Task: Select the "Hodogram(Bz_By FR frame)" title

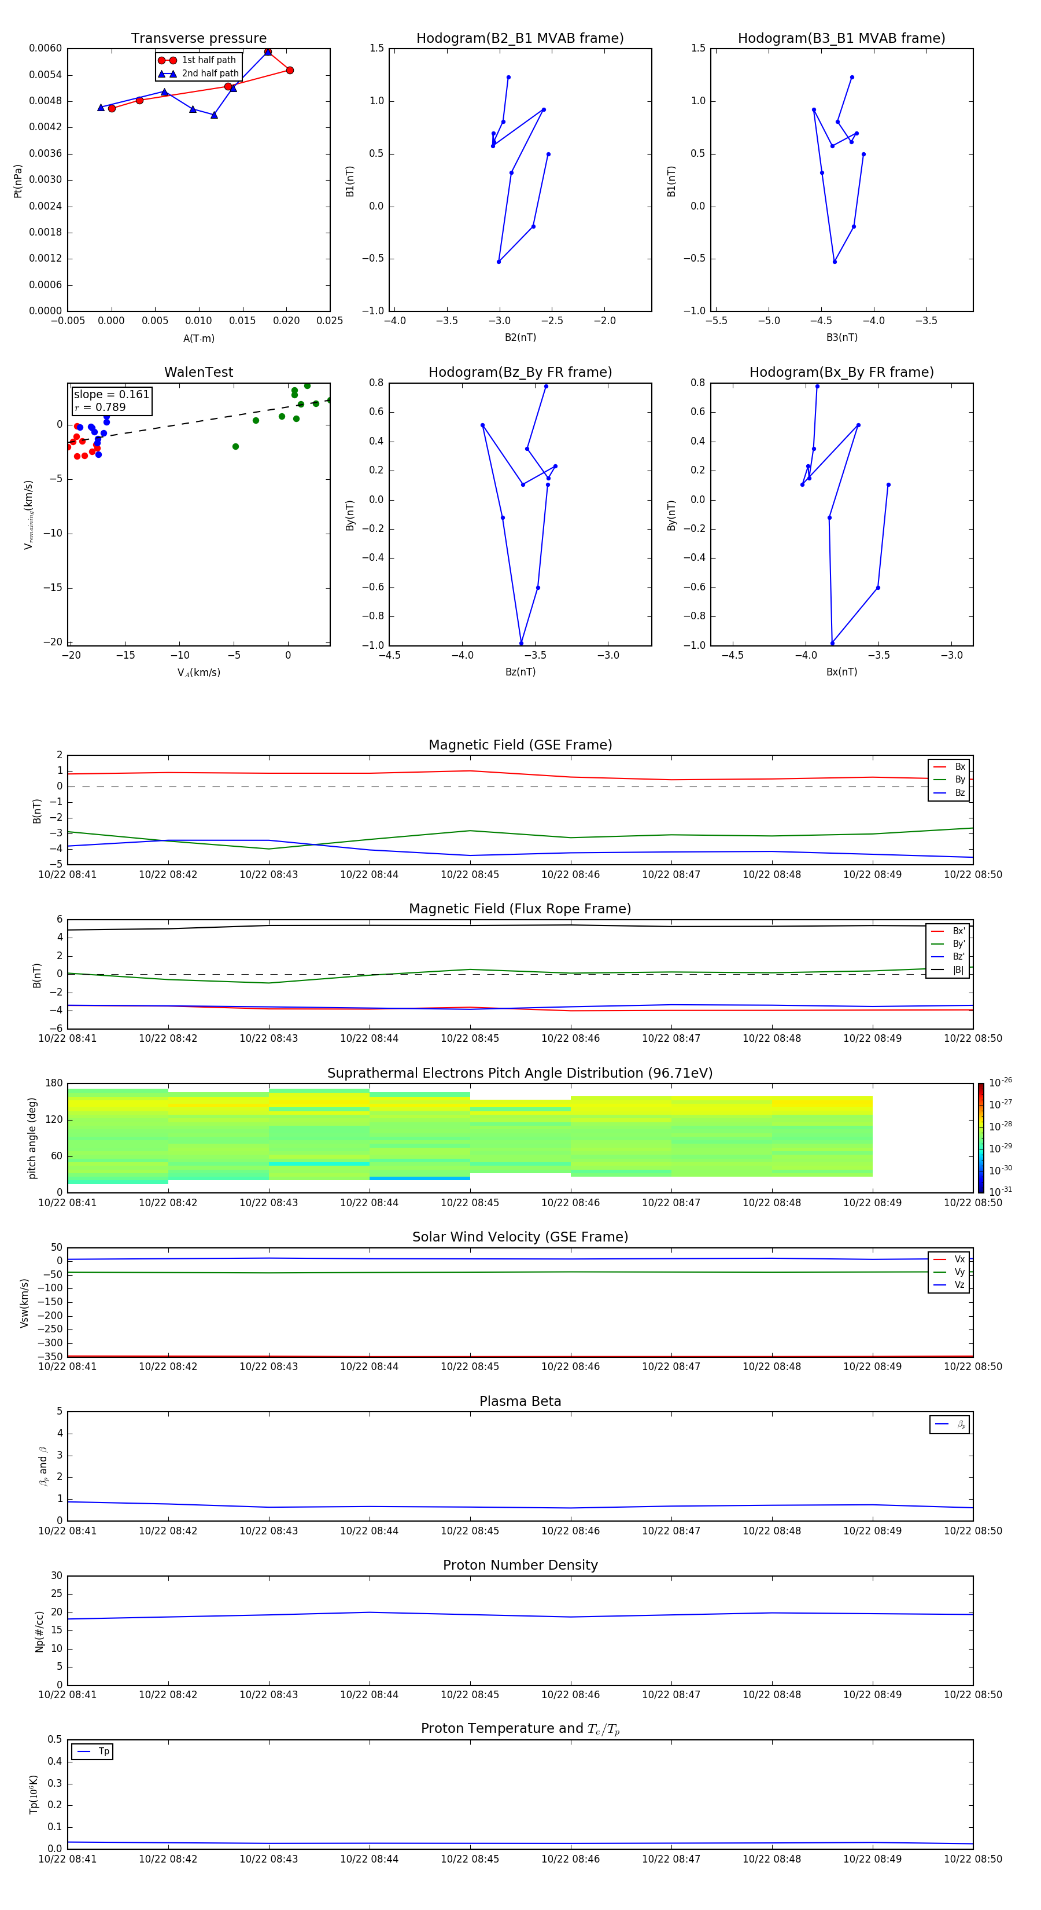Action: 520,372
